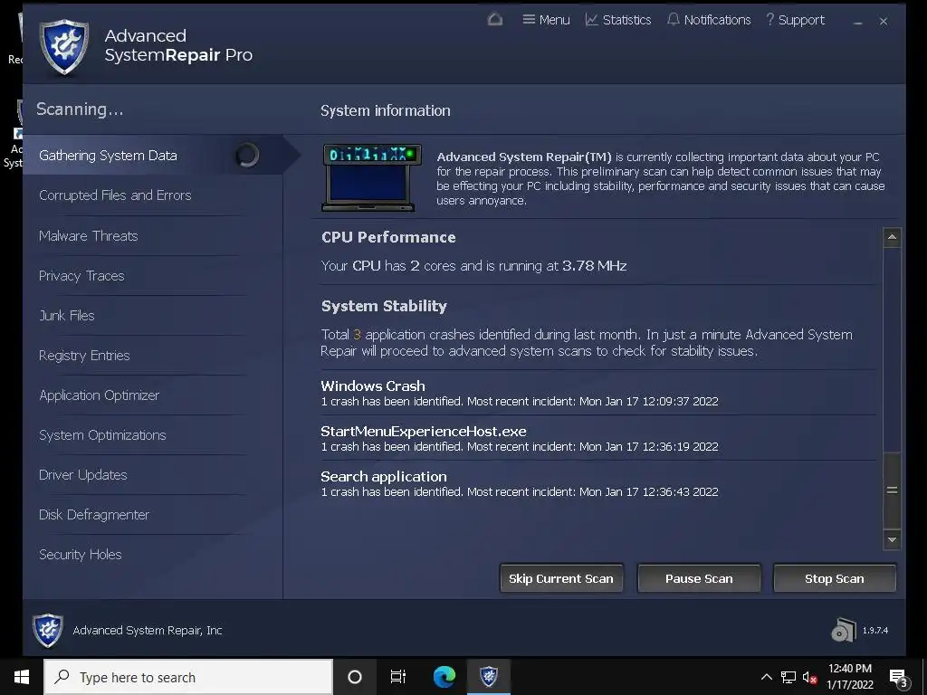The width and height of the screenshot is (927, 695).
Task: Click the 3.78 MHz CPU speed value
Action: 594,266
